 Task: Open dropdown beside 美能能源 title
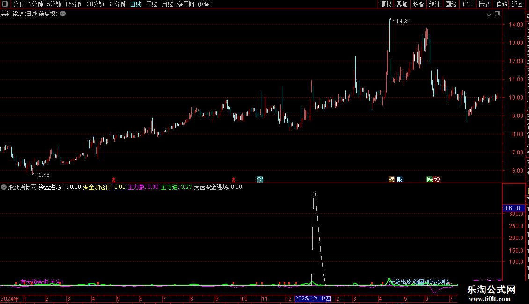63,14
